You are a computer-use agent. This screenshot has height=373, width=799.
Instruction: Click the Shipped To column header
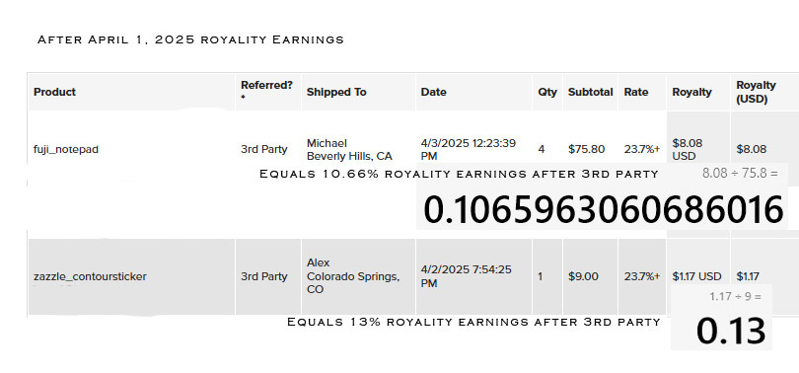(x=336, y=92)
